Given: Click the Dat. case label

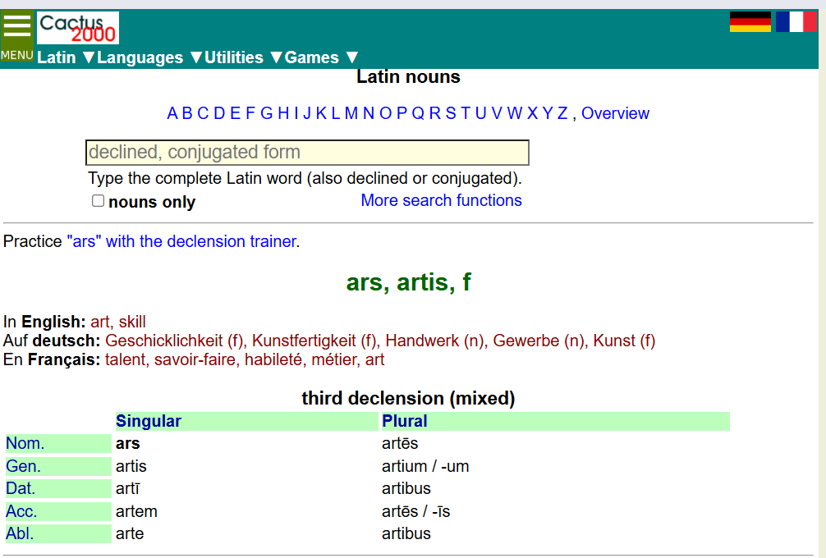Looking at the screenshot, I should click(x=21, y=488).
